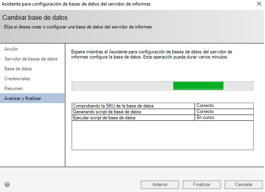265x192 pixels.
Task: Click the Finalizar button
Action: click(x=201, y=184)
